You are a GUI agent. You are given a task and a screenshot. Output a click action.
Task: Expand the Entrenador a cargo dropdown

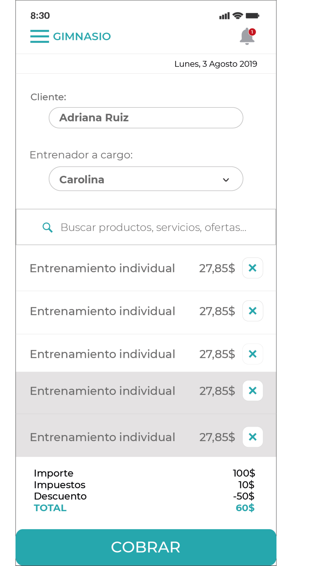(x=146, y=179)
